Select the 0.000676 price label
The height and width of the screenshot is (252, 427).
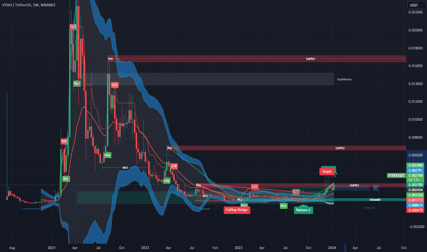pos(415,205)
